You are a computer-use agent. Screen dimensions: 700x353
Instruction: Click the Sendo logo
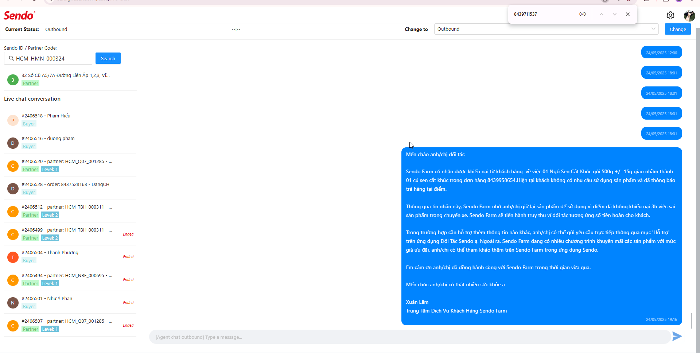click(19, 16)
